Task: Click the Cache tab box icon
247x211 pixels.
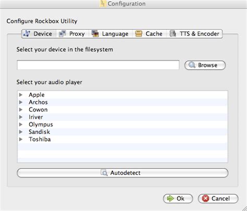Action: [139, 33]
